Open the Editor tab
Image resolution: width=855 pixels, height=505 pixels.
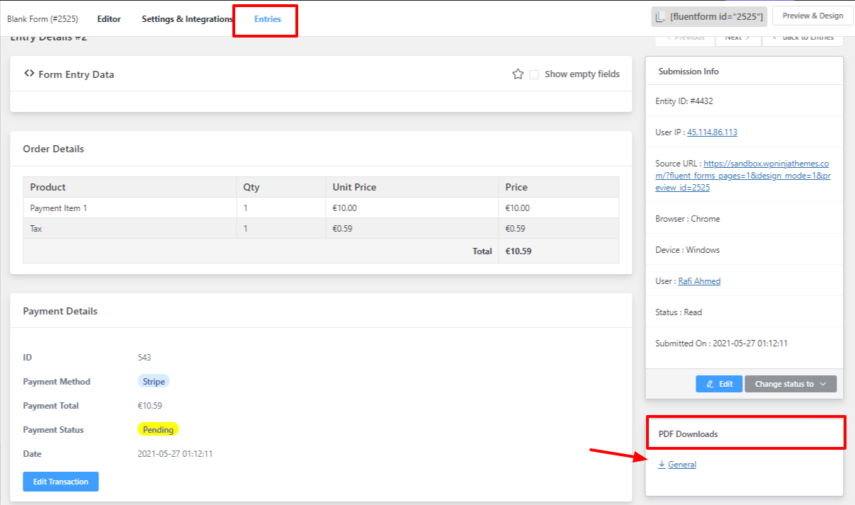(x=108, y=19)
